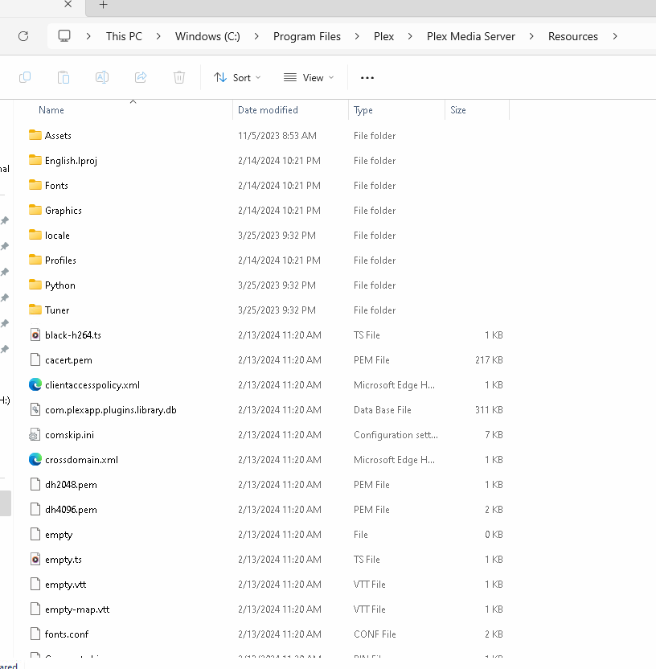Click the Delete trash can icon

(x=179, y=77)
